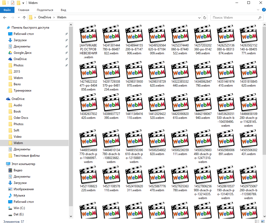The image size is (266, 223).
Task: Select file icon 14298315930970.webm
Action: pyautogui.click(x=134, y=70)
